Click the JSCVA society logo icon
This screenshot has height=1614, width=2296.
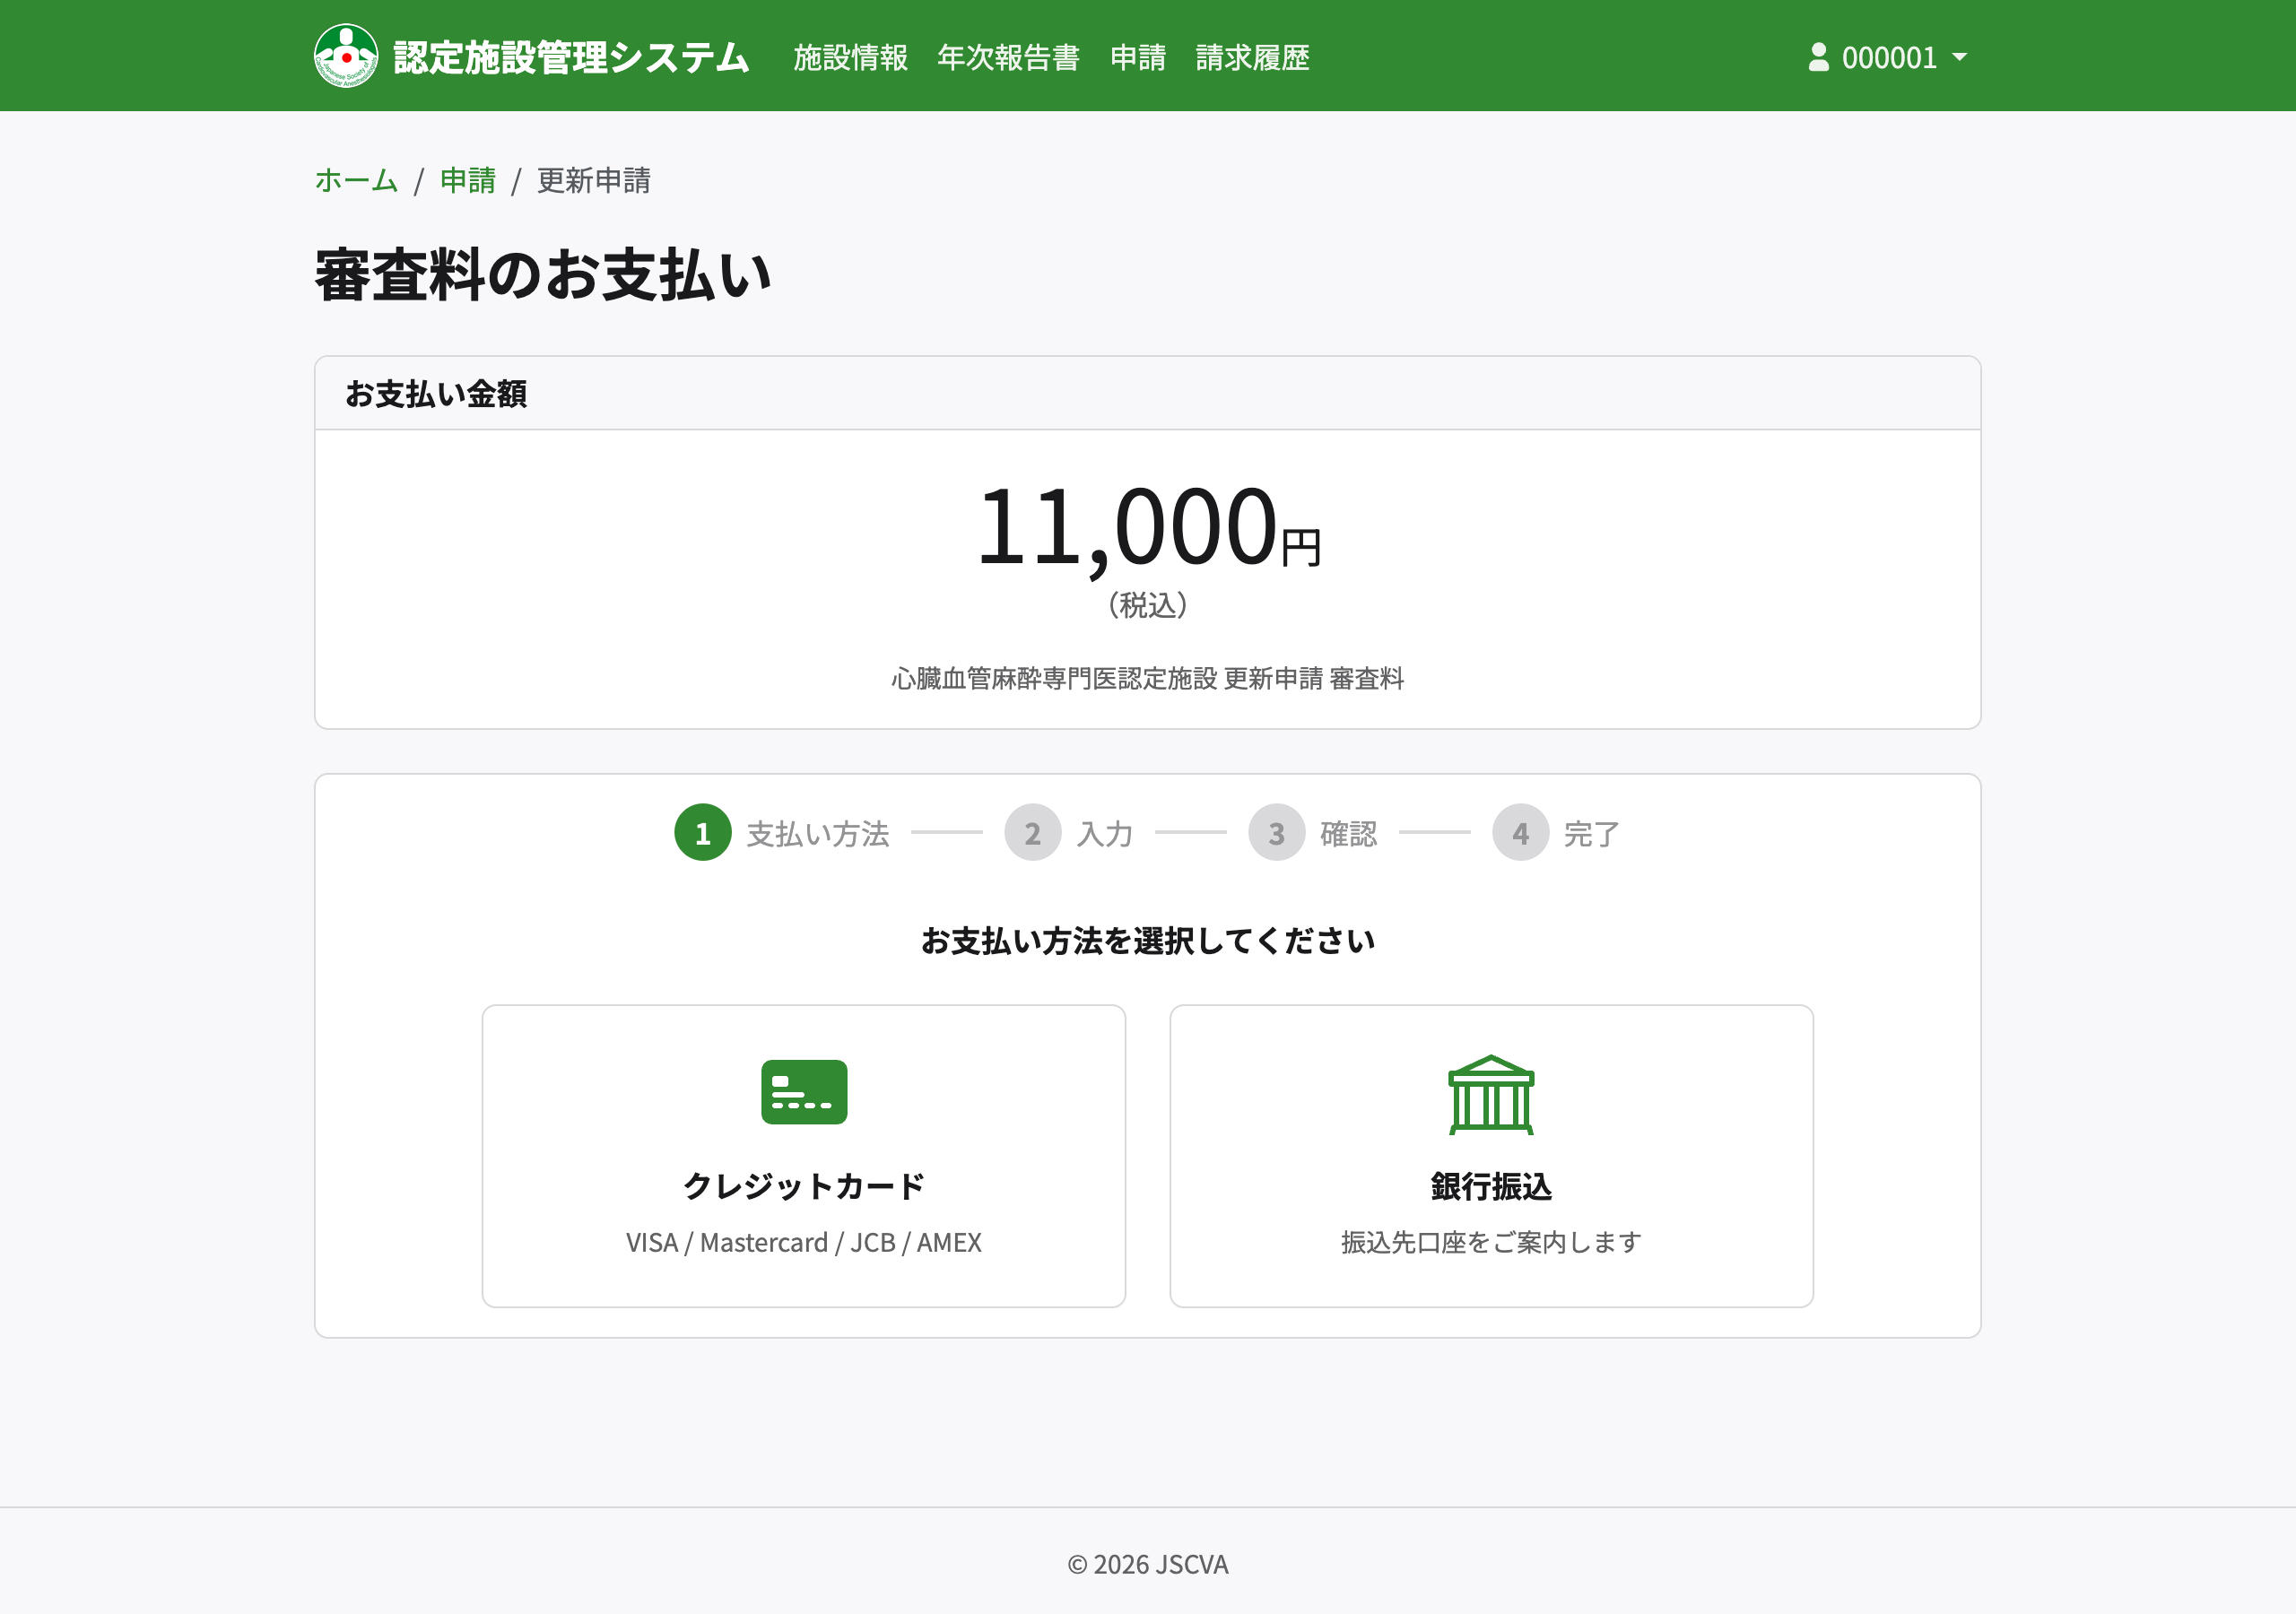point(345,55)
